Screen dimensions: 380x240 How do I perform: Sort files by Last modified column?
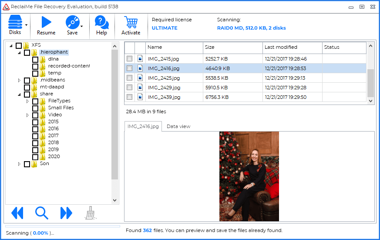292,47
